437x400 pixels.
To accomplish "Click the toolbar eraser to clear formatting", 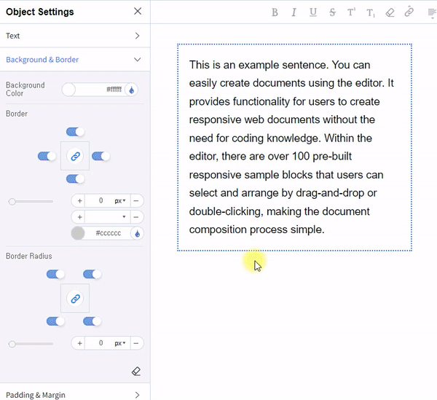I will pyautogui.click(x=390, y=12).
